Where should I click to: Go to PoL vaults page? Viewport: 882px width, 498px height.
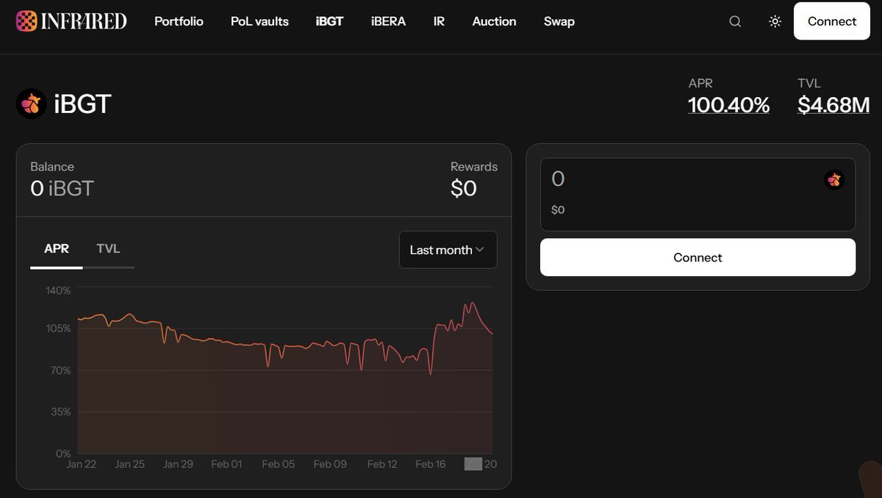coord(259,21)
